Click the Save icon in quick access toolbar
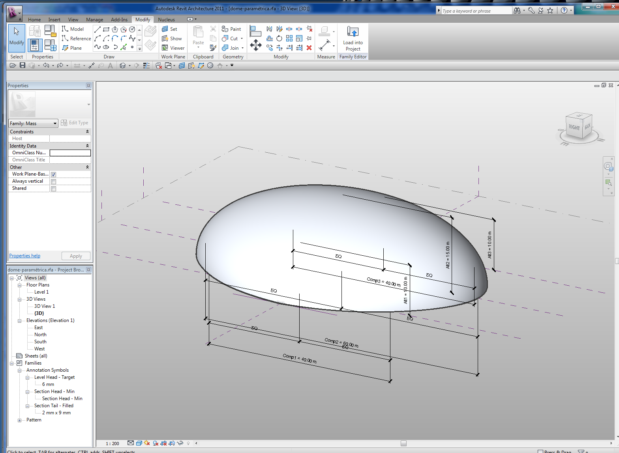Screen dimensions: 619x453 23,66
